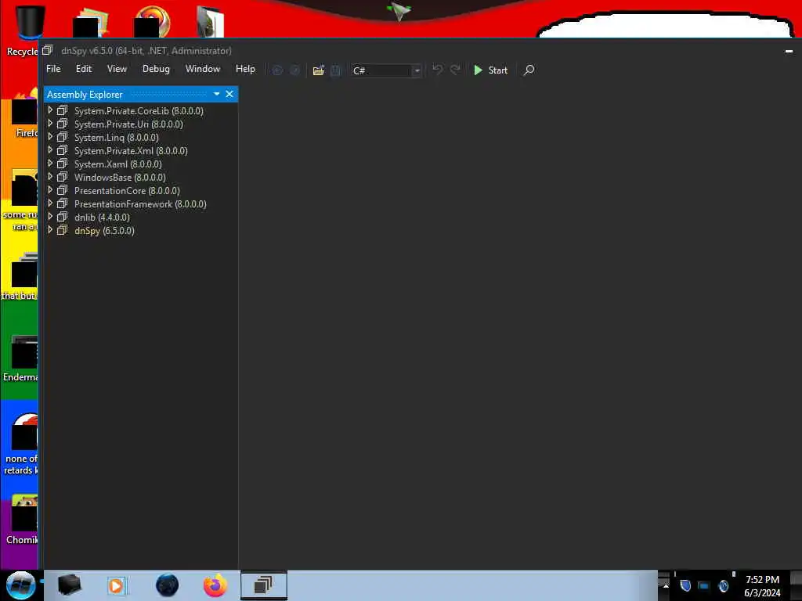Click the Save All toolbar icon
Screen dimensions: 802x601
tap(335, 70)
